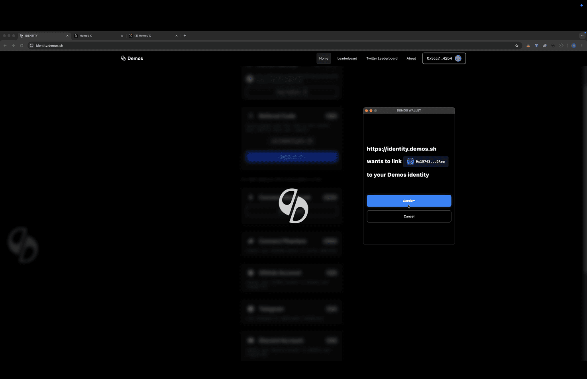The height and width of the screenshot is (379, 587).
Task: Click the wallet avatar inside the address button
Action: [458, 58]
